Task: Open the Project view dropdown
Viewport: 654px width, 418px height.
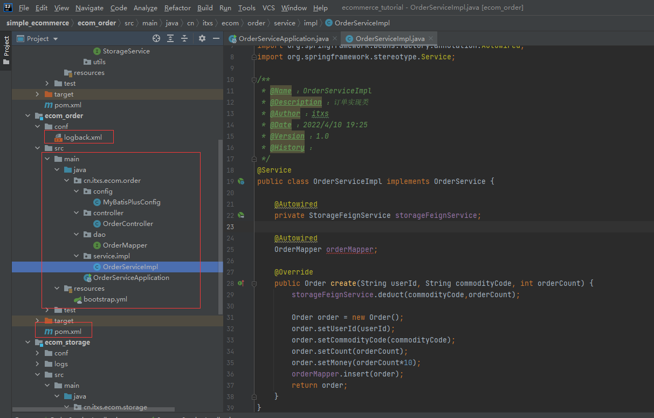Action: click(x=56, y=39)
